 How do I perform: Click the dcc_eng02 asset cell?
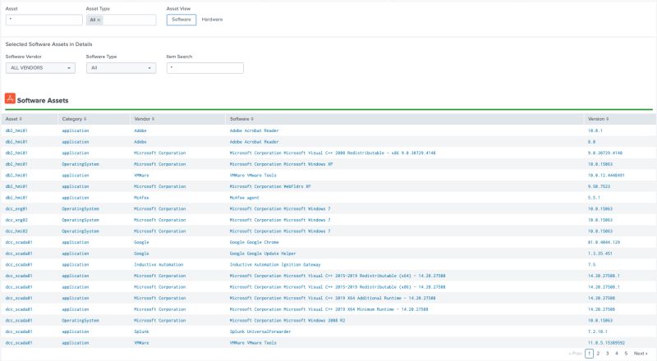(x=16, y=220)
